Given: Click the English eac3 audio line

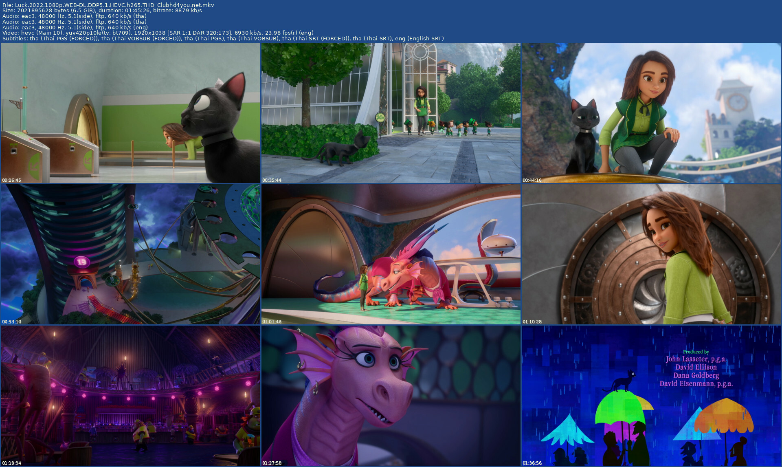Looking at the screenshot, I should click(x=75, y=27).
